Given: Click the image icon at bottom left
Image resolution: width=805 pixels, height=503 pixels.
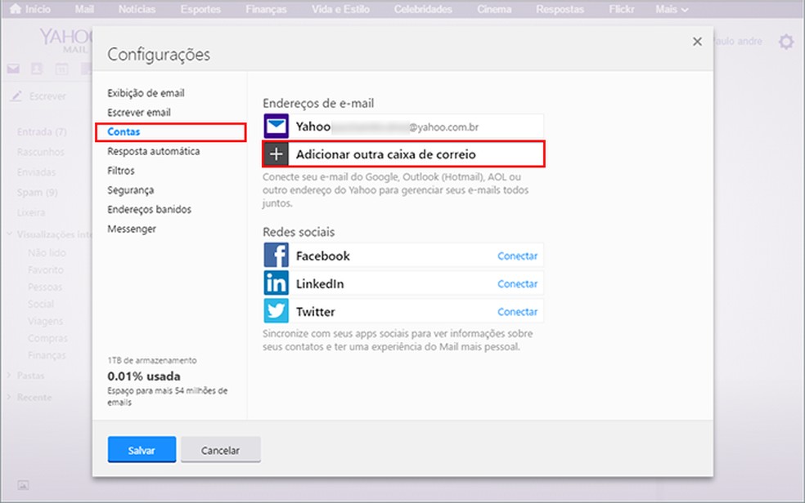Looking at the screenshot, I should pos(23,485).
